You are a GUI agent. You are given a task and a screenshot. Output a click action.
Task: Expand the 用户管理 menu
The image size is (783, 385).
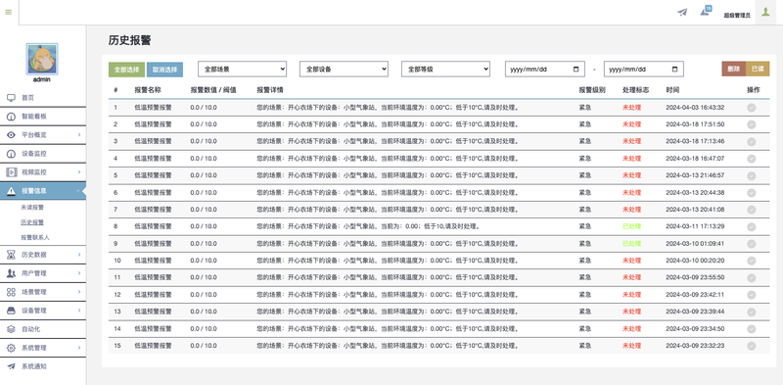click(43, 273)
